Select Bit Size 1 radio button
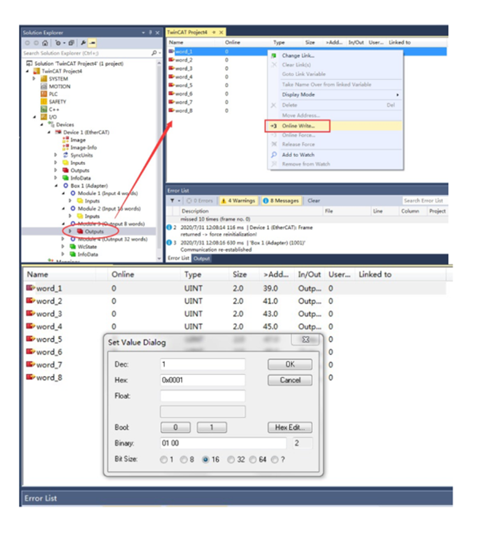 pyautogui.click(x=164, y=459)
